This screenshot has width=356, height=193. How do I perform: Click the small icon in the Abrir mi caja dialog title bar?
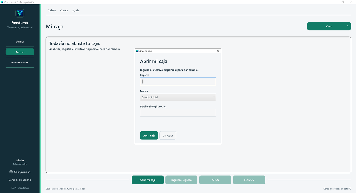pyautogui.click(x=137, y=51)
